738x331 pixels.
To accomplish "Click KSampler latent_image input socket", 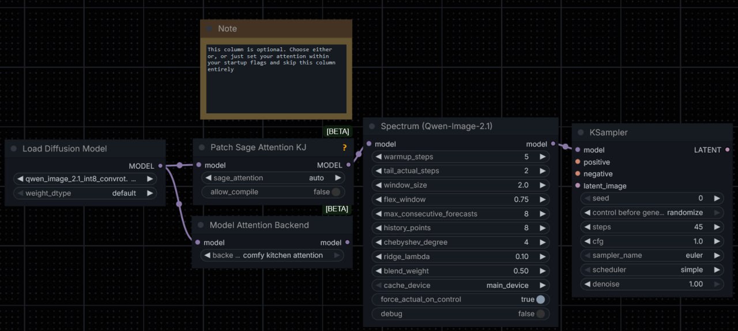I will 577,186.
